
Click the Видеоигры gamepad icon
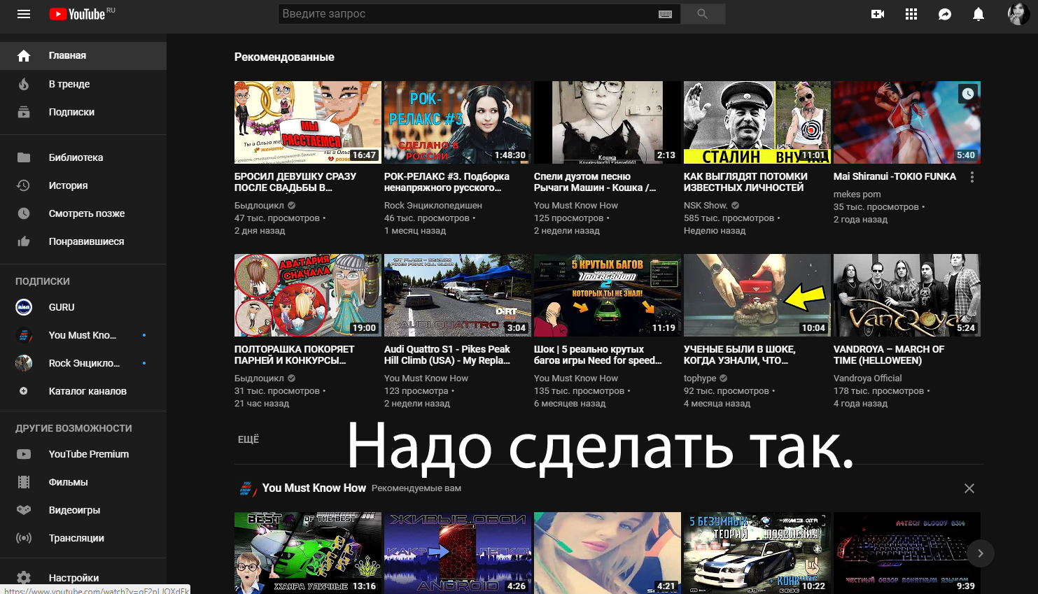(x=24, y=510)
